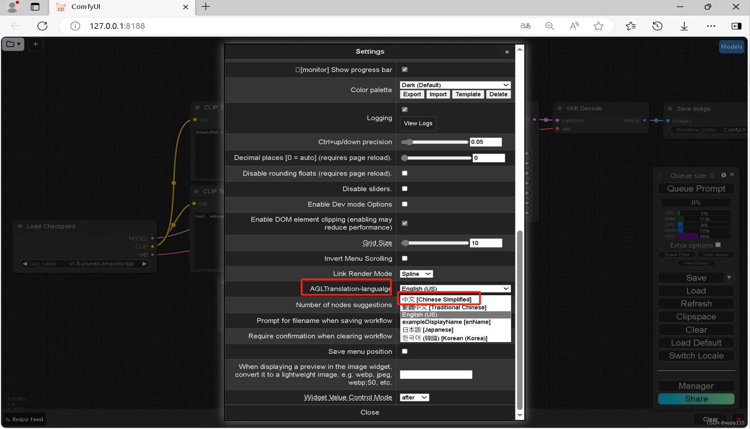The width and height of the screenshot is (750, 429).
Task: Open the Link Render Mode dropdown
Action: pyautogui.click(x=416, y=274)
